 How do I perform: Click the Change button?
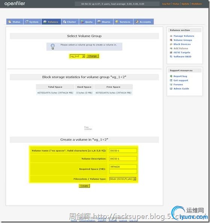click(92, 56)
